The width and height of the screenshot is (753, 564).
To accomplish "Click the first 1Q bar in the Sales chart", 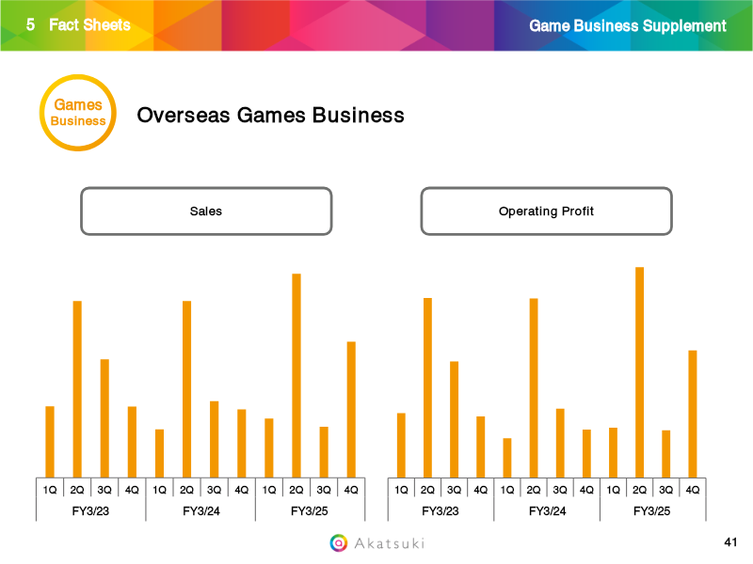I will click(50, 442).
